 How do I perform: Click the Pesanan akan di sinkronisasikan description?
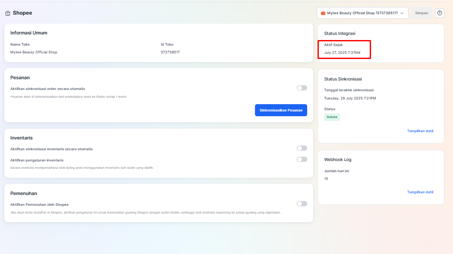[x=68, y=96]
